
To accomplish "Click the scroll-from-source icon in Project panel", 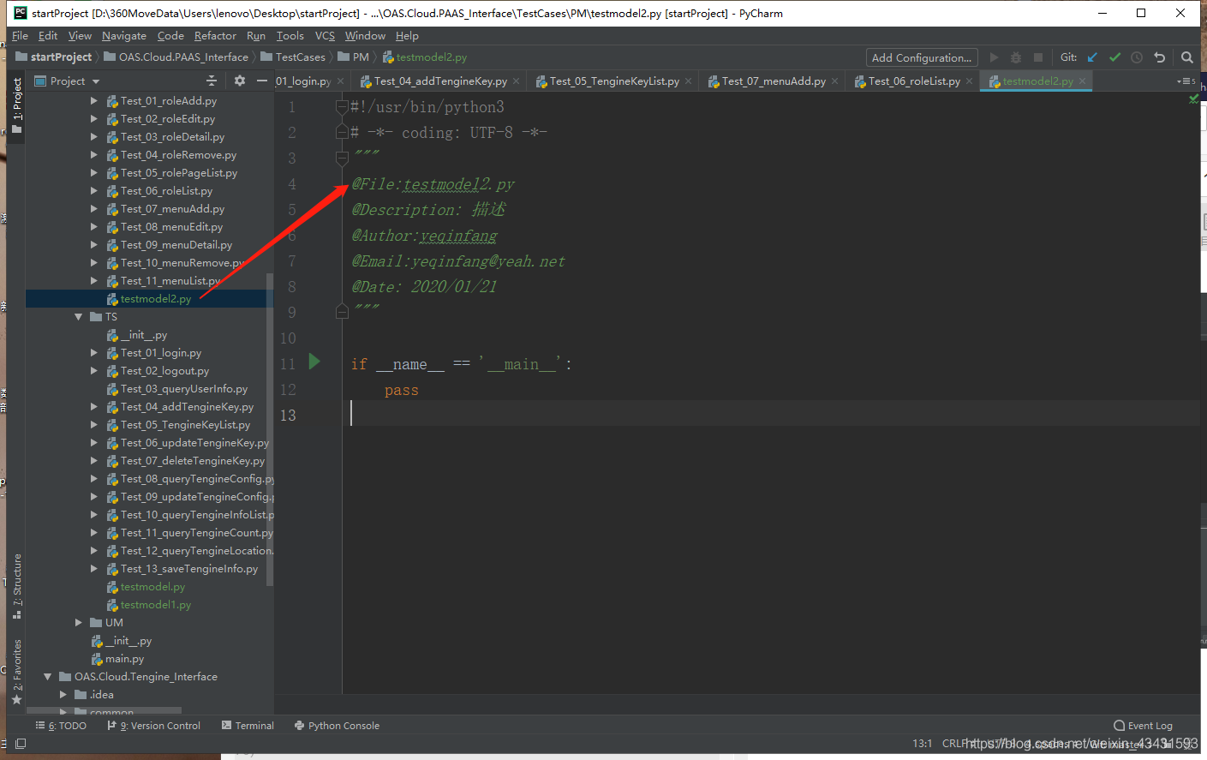I will click(x=212, y=81).
